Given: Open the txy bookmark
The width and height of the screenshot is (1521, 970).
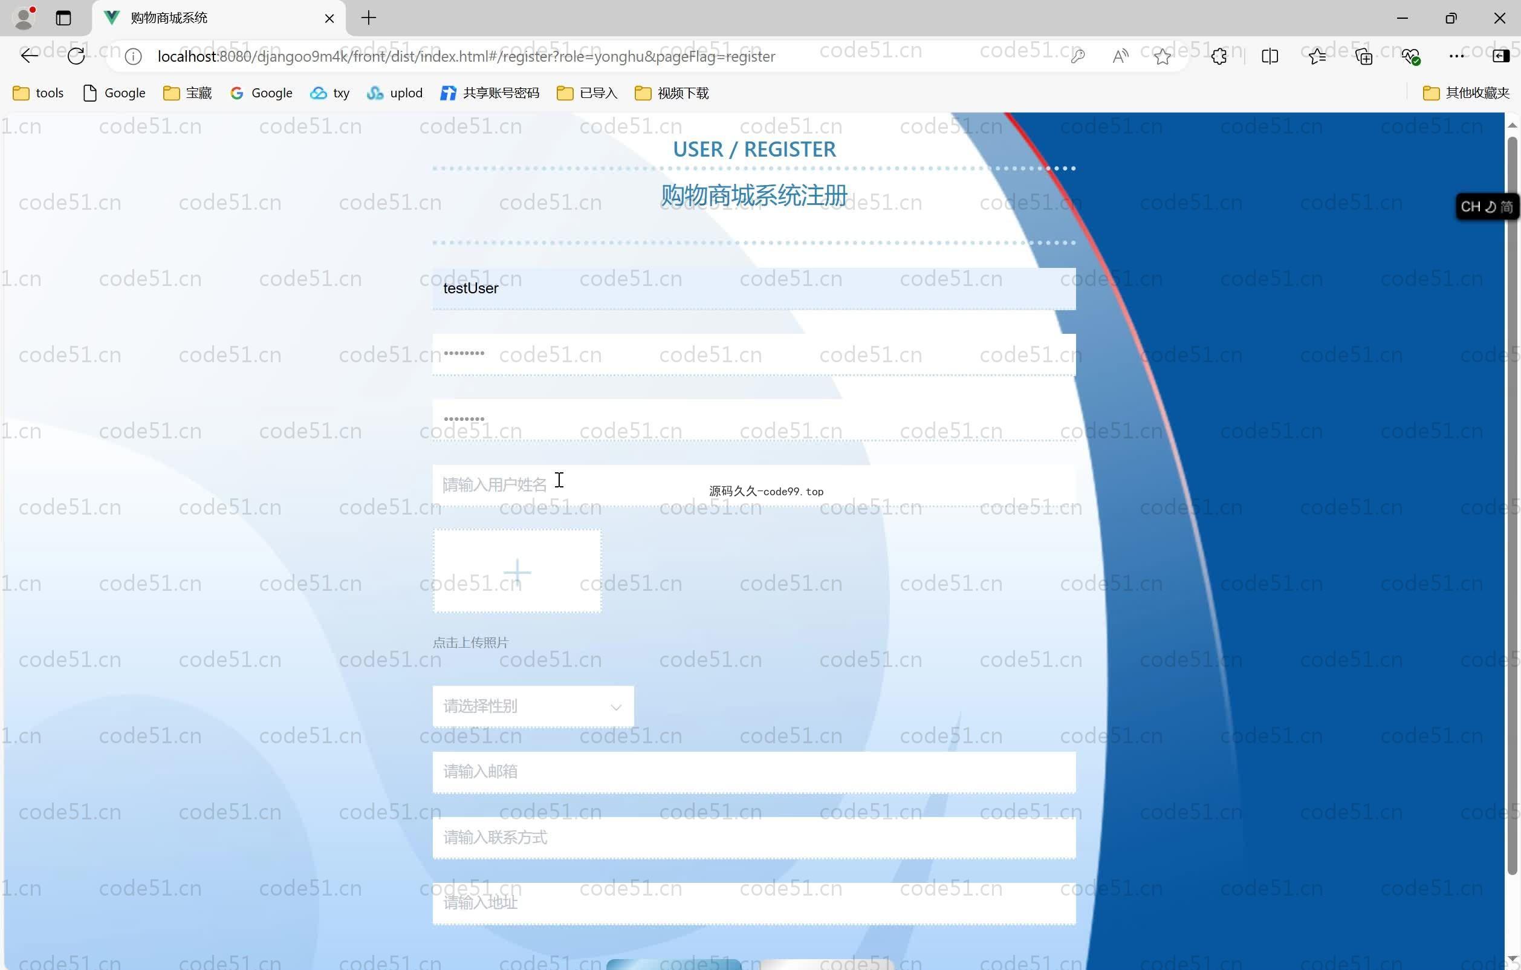Looking at the screenshot, I should pyautogui.click(x=329, y=93).
